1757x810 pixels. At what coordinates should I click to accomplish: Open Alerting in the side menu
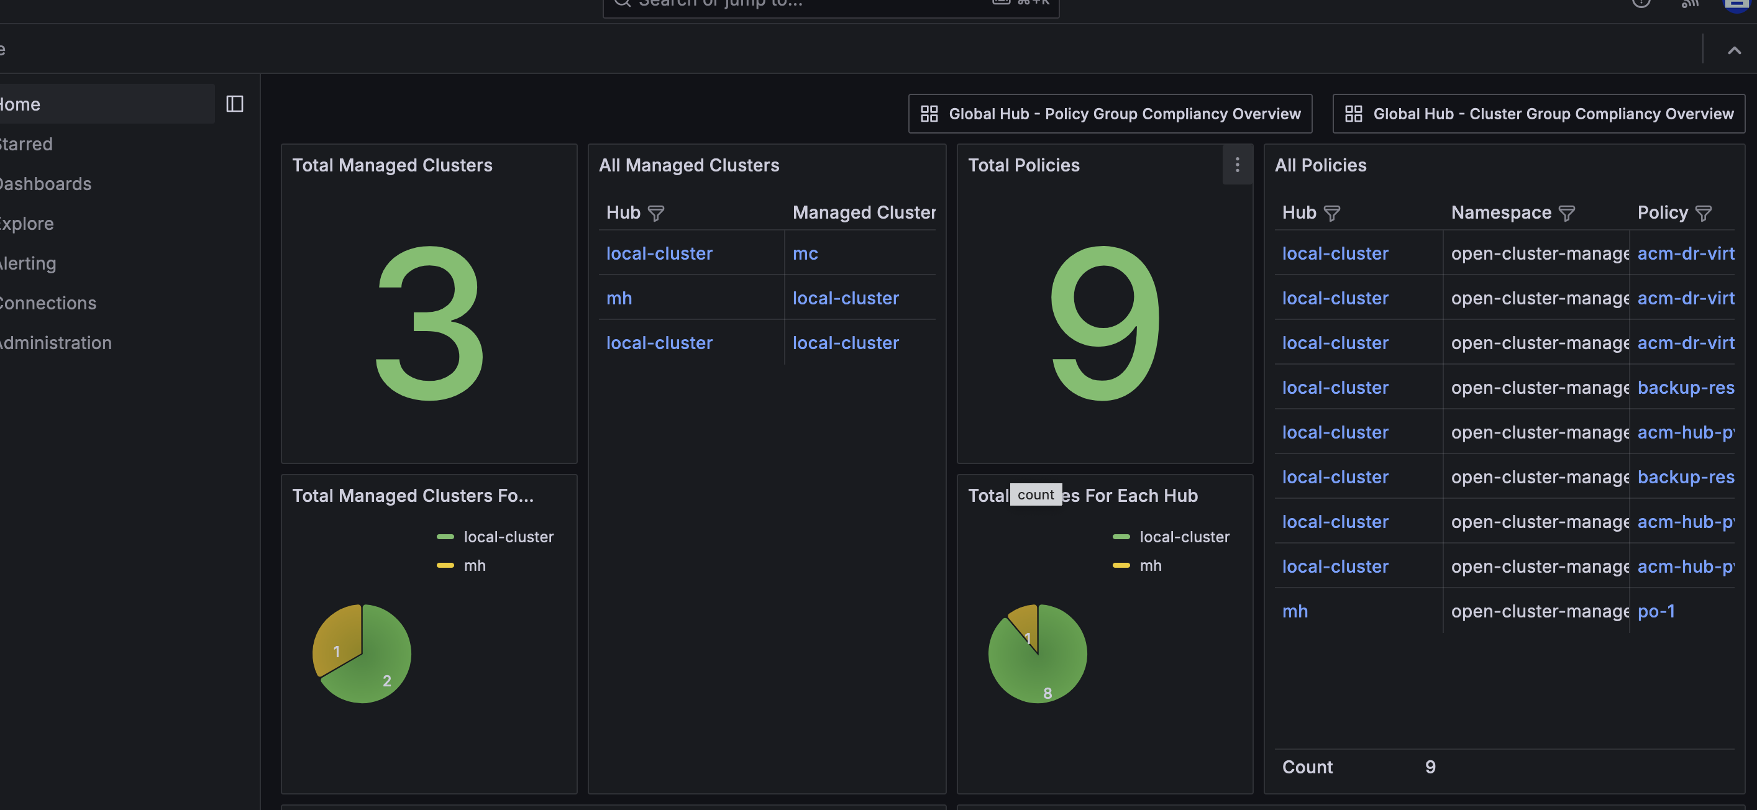(27, 263)
